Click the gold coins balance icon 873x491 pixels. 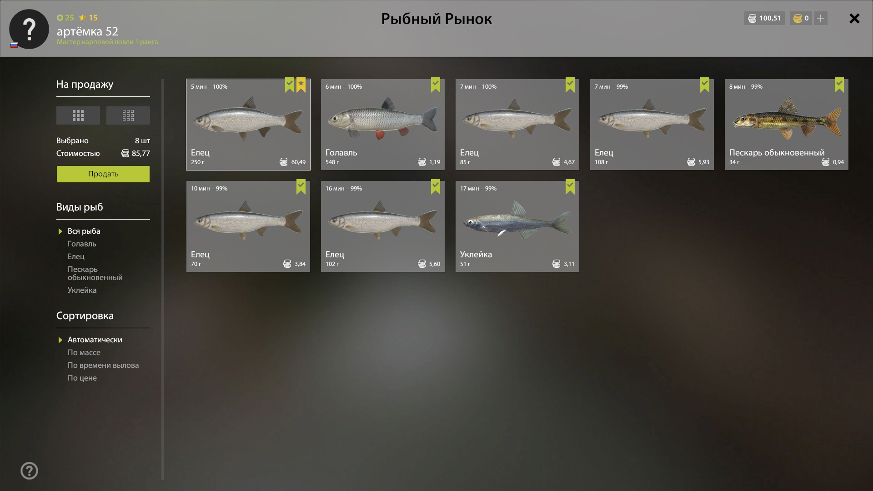coord(798,18)
